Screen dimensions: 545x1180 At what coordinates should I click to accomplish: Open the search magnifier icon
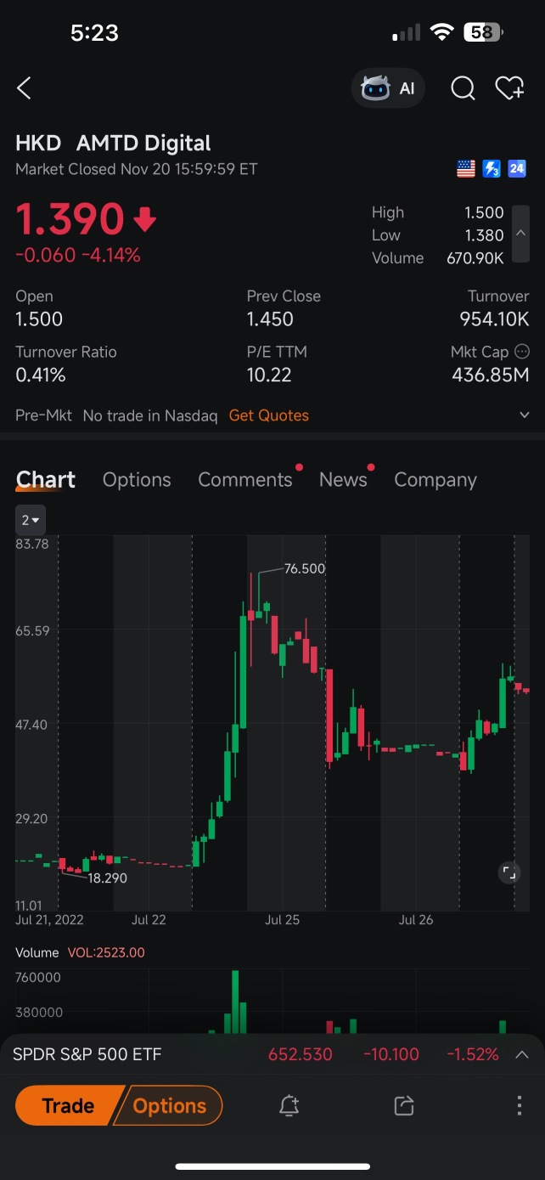[463, 88]
